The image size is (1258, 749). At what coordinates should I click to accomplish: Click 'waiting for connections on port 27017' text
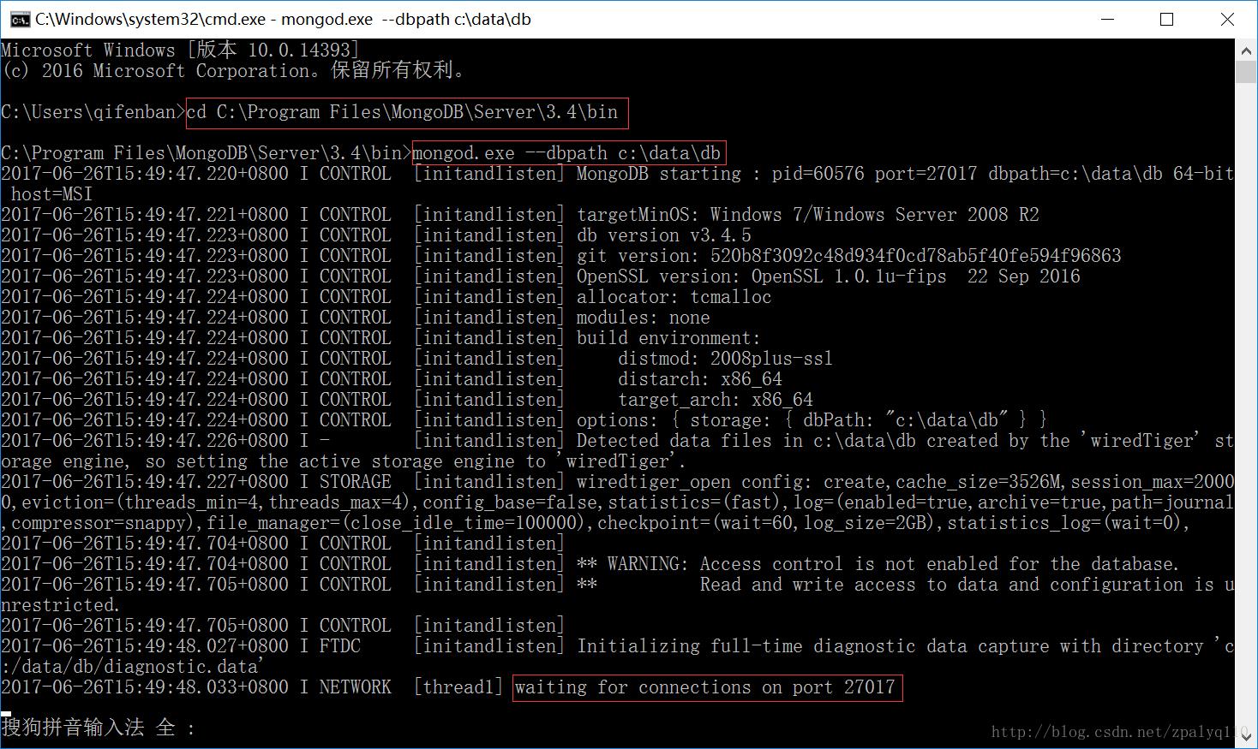[x=704, y=687]
